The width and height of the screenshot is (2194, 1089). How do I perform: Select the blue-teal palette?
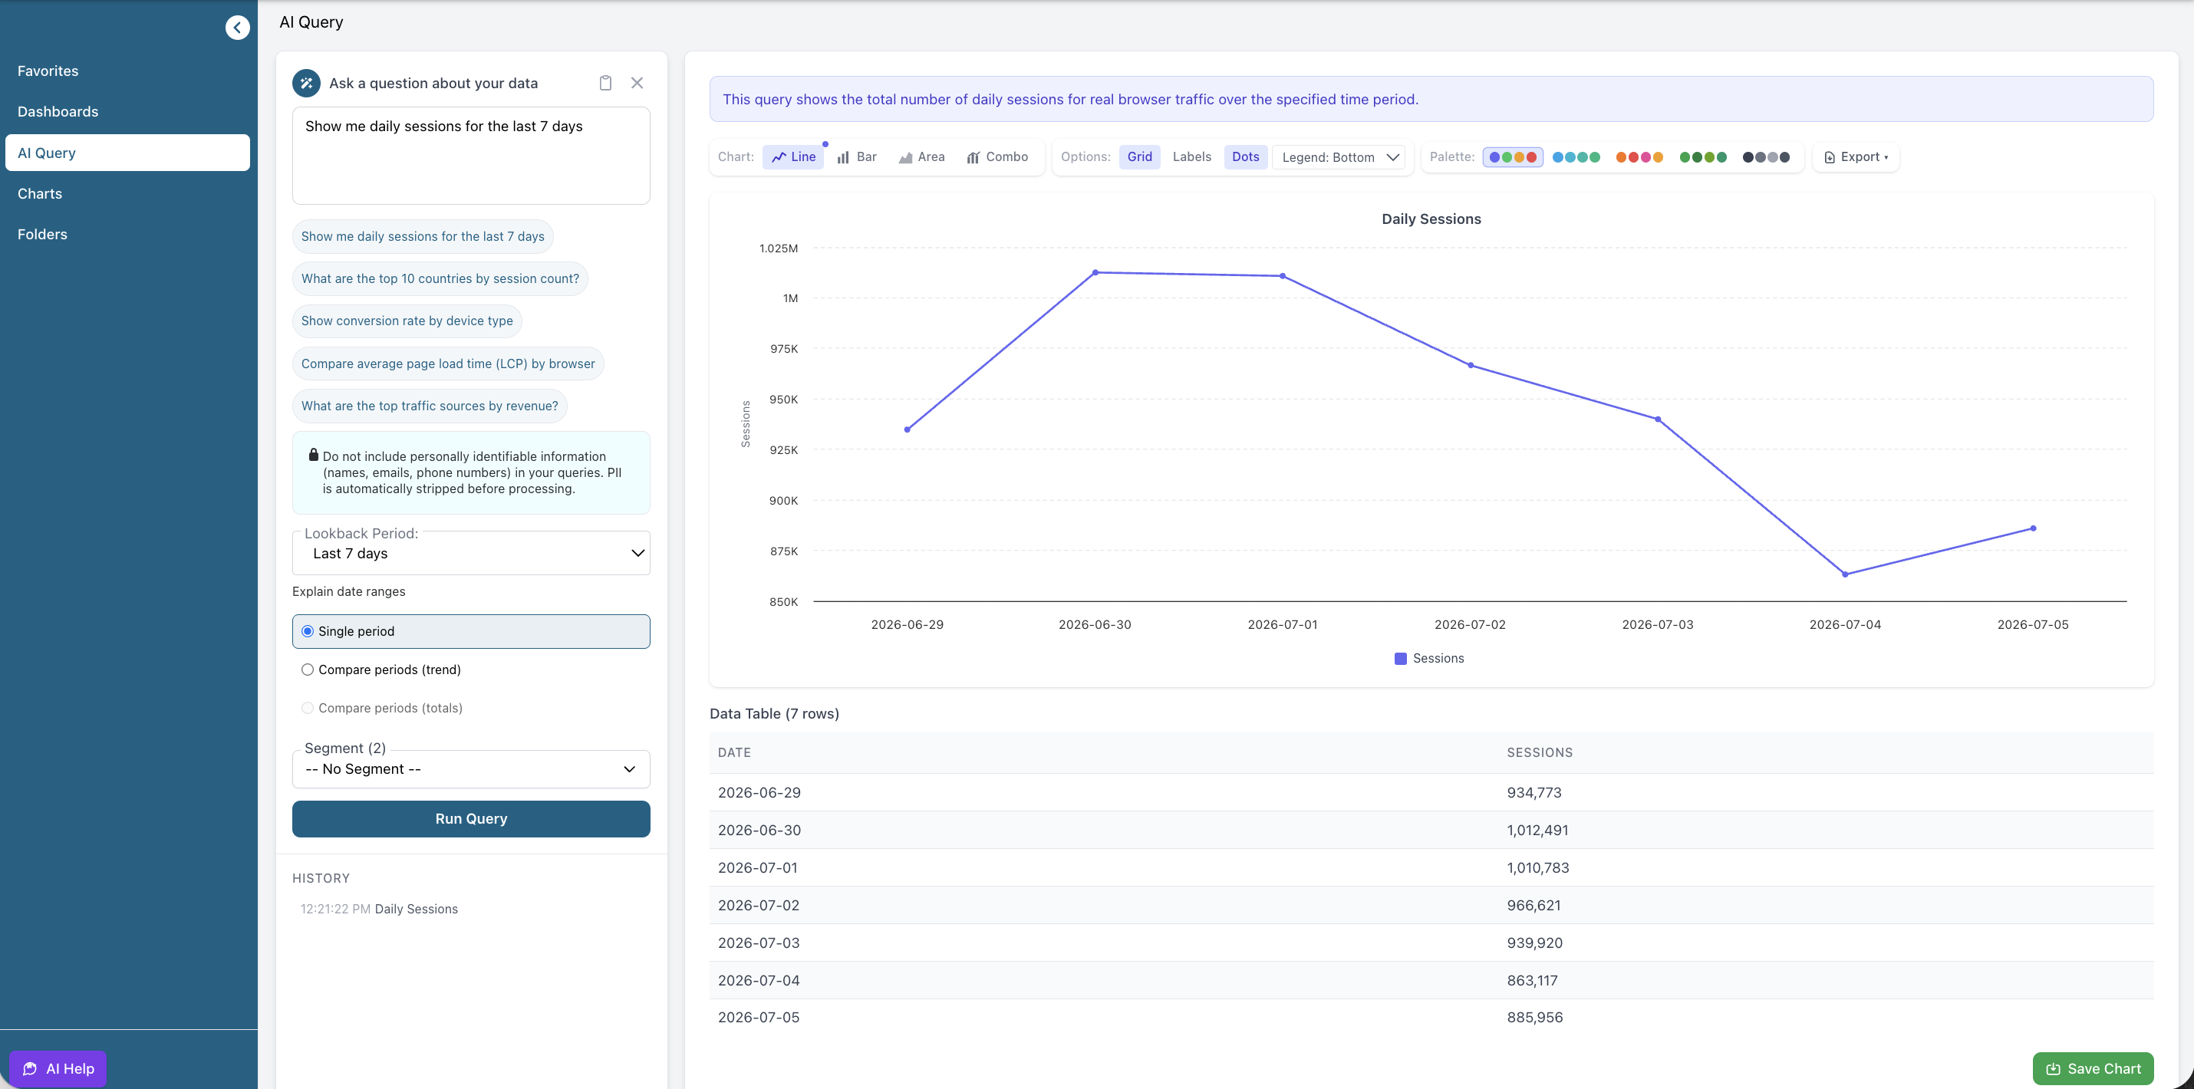(x=1576, y=157)
